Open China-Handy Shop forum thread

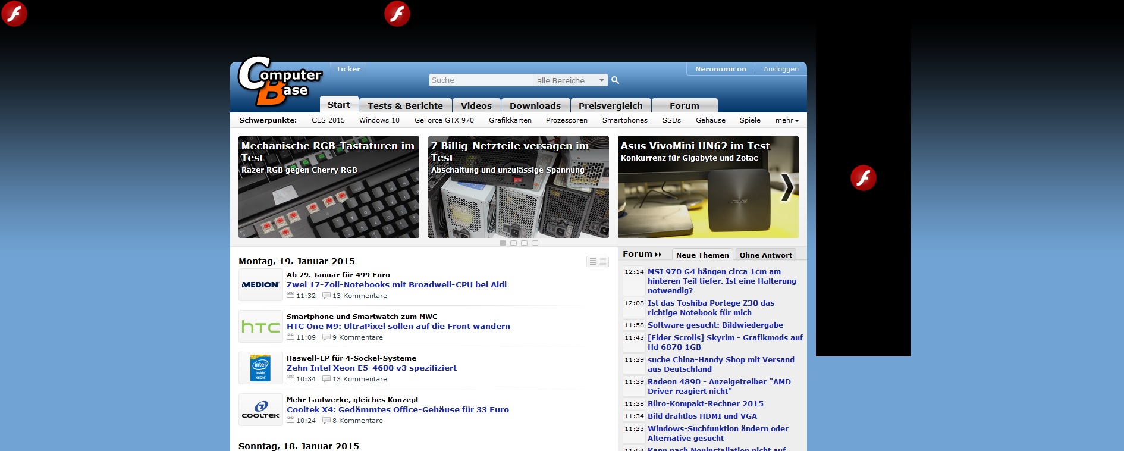pos(721,364)
